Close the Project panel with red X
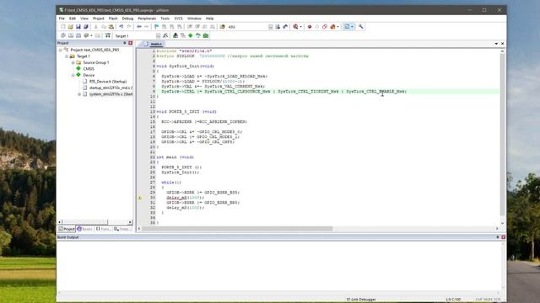Screen dimensions: 540x303 click(x=131, y=43)
